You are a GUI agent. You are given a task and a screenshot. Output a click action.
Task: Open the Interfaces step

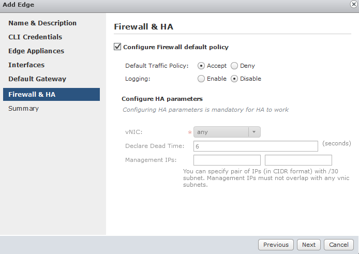[26, 65]
